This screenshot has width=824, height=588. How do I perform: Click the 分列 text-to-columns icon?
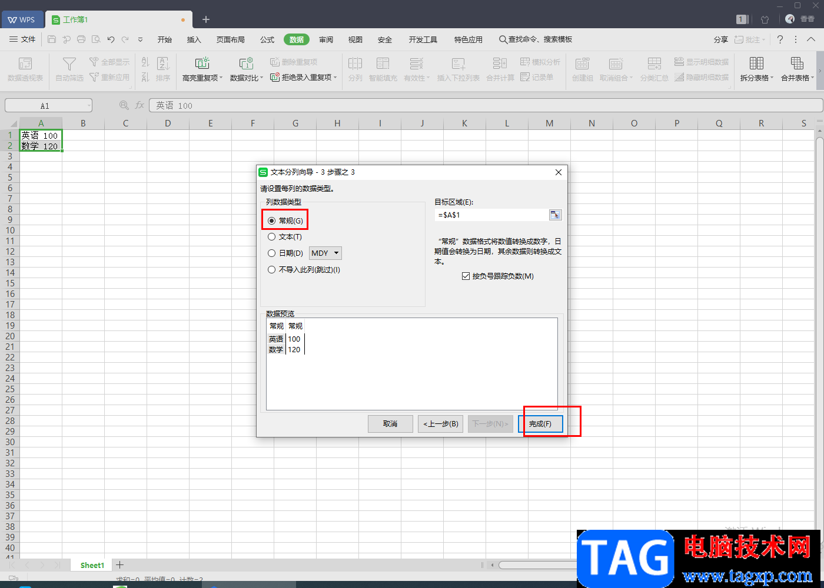tap(355, 64)
